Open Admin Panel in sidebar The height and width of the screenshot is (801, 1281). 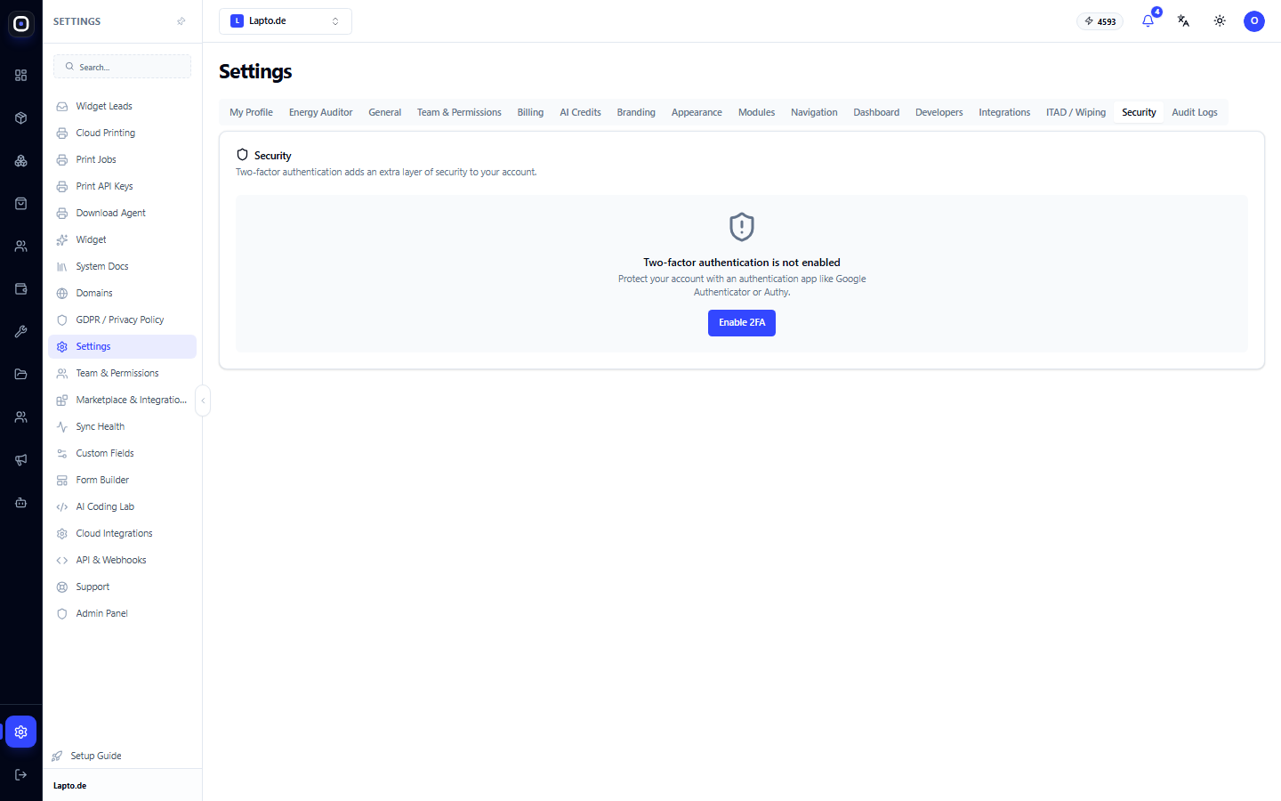click(x=122, y=613)
